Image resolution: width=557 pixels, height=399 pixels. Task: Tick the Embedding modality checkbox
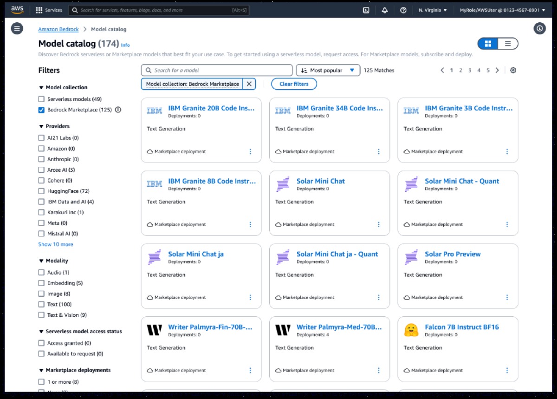pyautogui.click(x=41, y=283)
